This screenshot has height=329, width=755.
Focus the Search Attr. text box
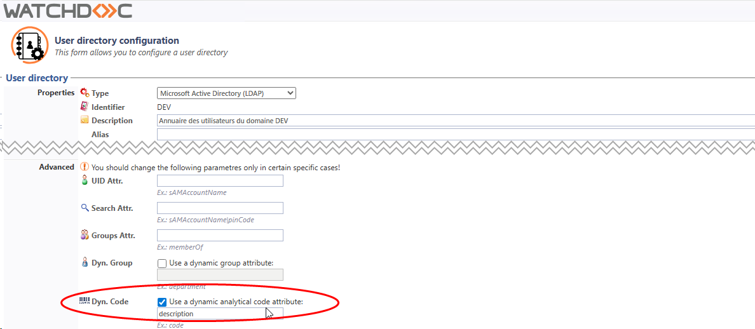[x=220, y=208]
